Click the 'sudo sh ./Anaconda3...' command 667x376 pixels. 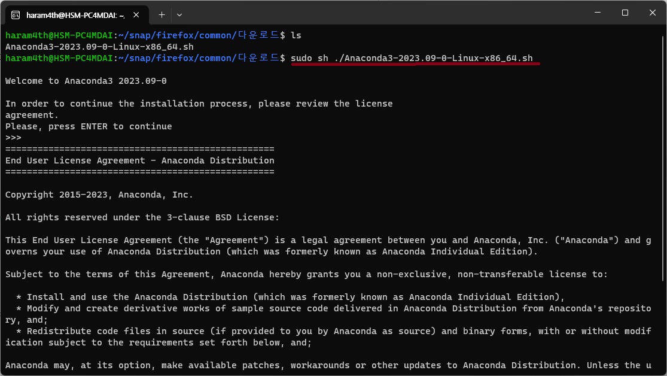click(412, 58)
